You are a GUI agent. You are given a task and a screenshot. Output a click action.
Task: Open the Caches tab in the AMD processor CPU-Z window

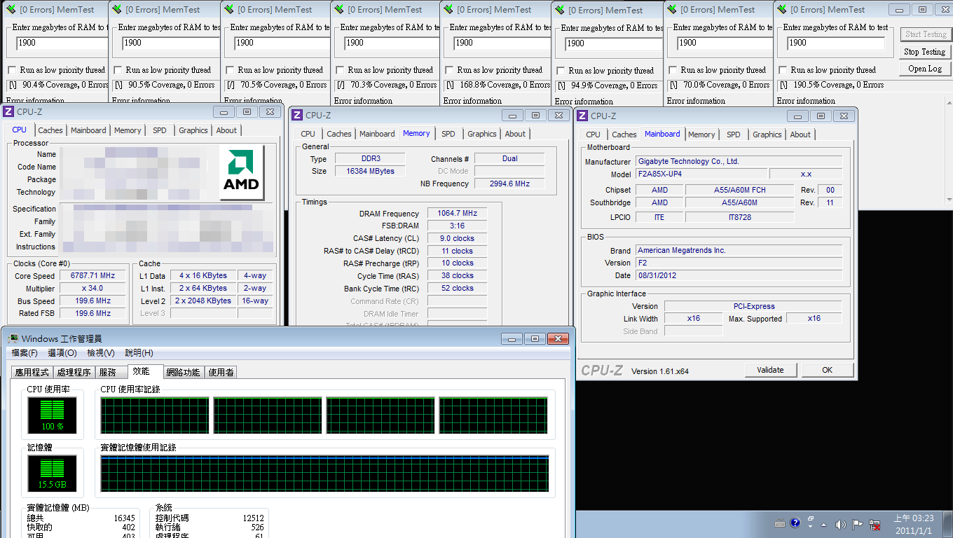click(x=50, y=130)
